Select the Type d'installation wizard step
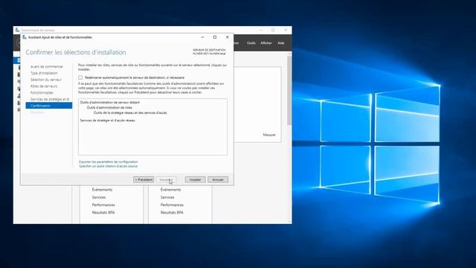 point(44,73)
